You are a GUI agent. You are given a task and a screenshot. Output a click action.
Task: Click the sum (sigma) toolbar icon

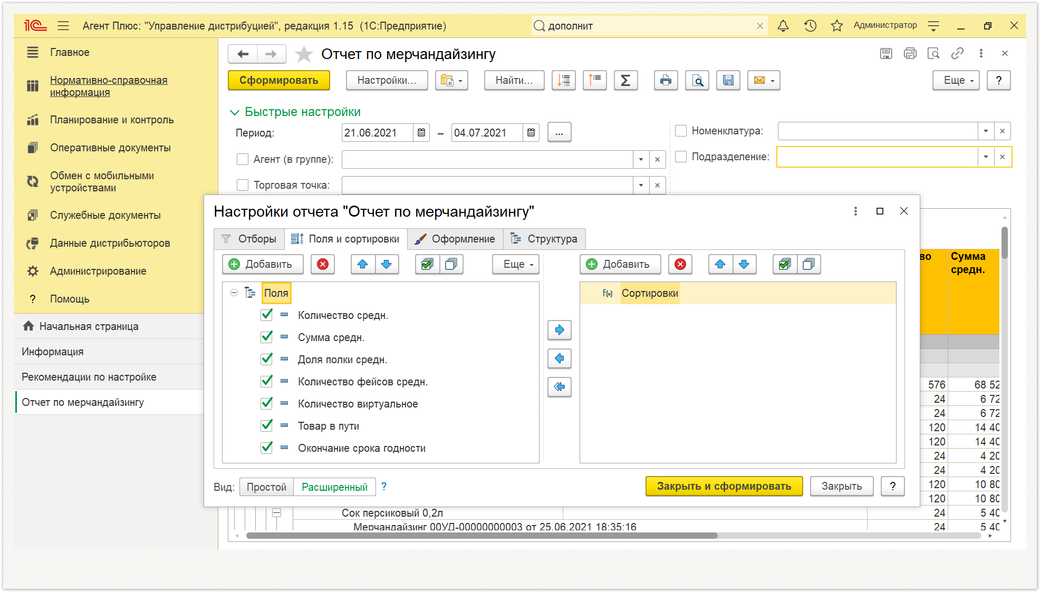(x=625, y=80)
